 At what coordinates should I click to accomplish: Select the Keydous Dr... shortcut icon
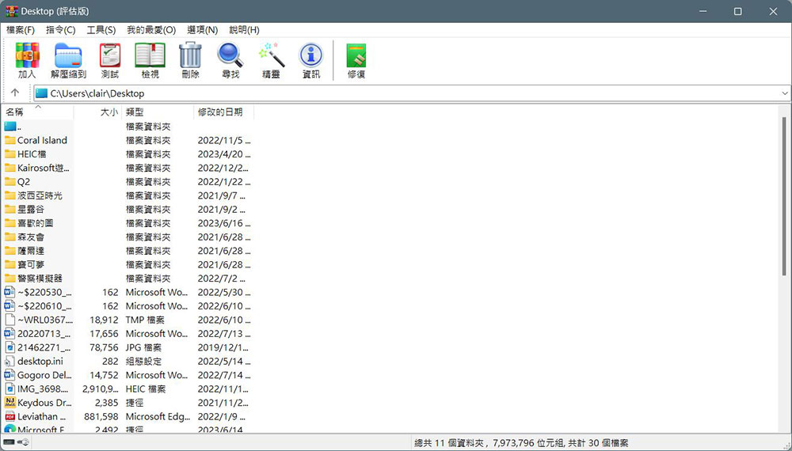[x=10, y=403]
